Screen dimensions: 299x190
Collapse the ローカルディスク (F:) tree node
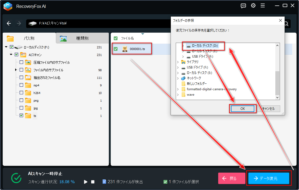click(x=6, y=47)
